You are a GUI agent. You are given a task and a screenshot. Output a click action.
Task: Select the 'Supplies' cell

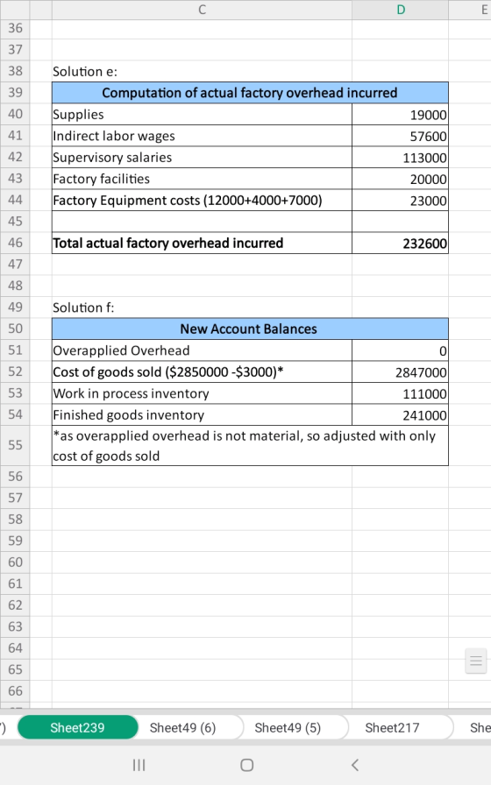tap(202, 114)
